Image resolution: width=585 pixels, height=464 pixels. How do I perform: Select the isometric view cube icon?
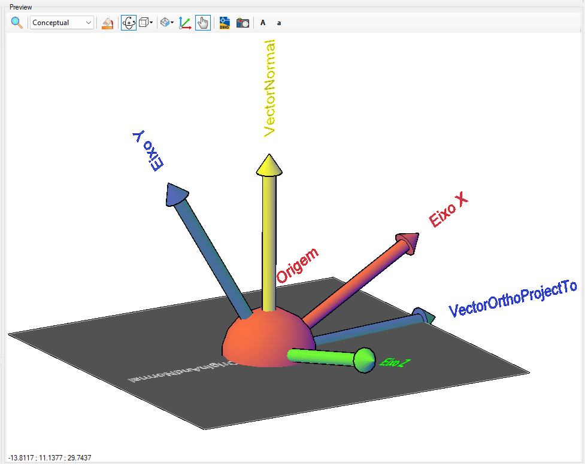coord(165,22)
